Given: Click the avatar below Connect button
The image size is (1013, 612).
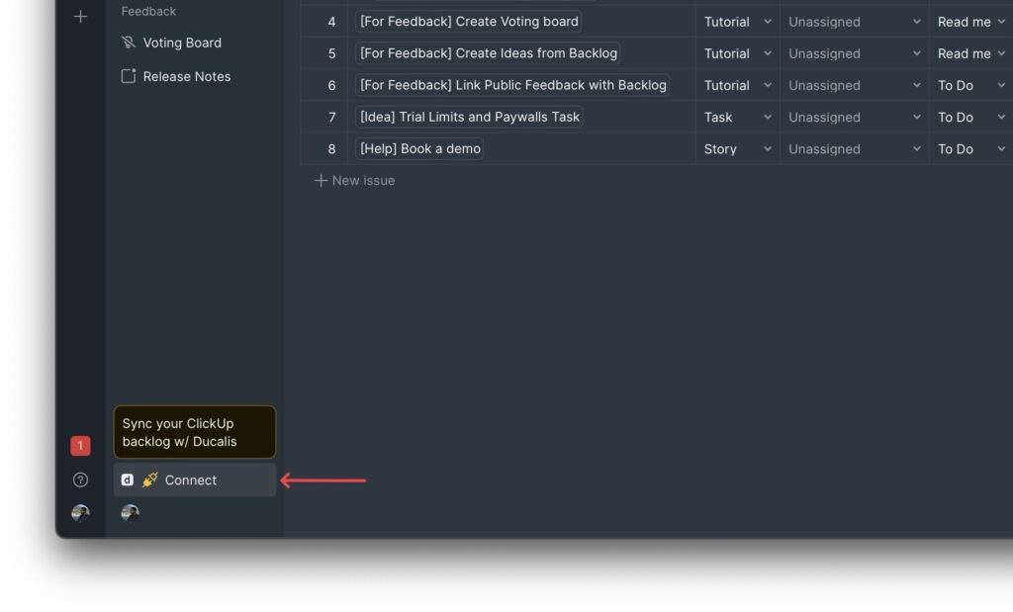Looking at the screenshot, I should (130, 513).
